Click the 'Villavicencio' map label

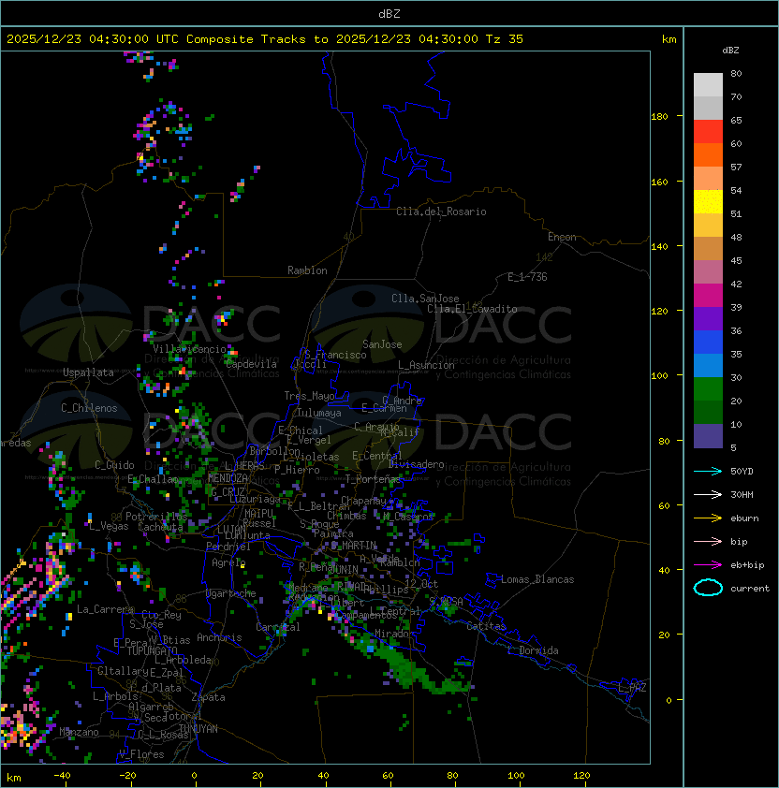point(189,349)
